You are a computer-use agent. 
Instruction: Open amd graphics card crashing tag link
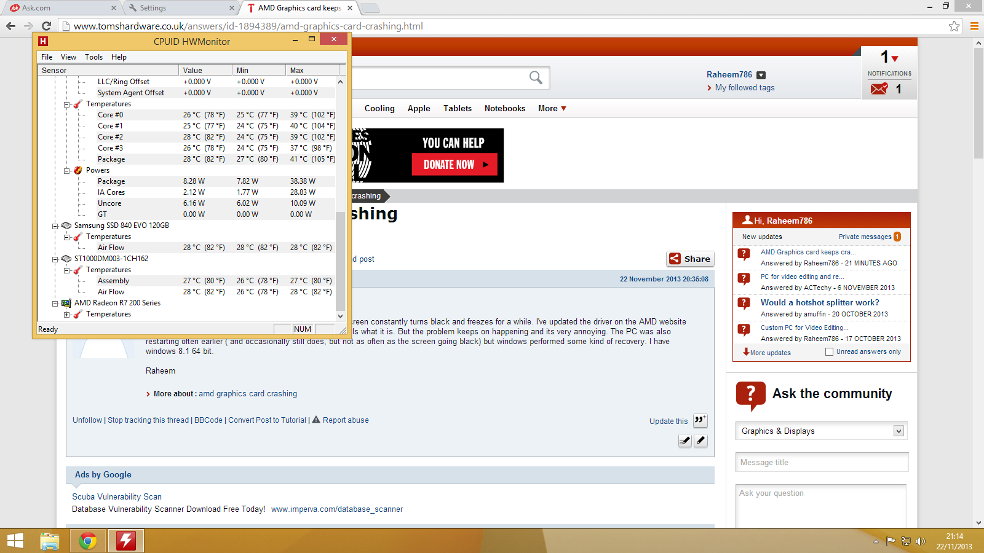tap(248, 394)
